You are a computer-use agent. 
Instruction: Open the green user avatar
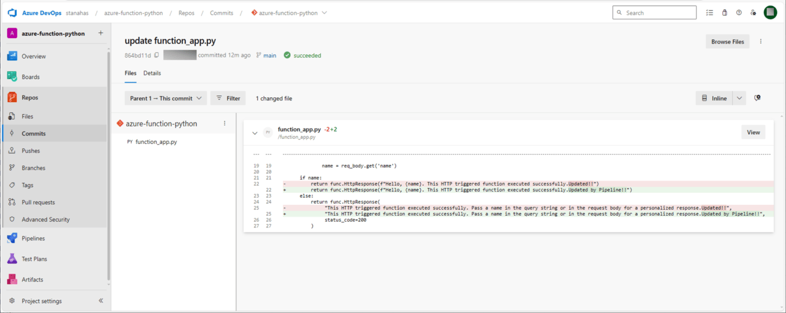pyautogui.click(x=770, y=13)
